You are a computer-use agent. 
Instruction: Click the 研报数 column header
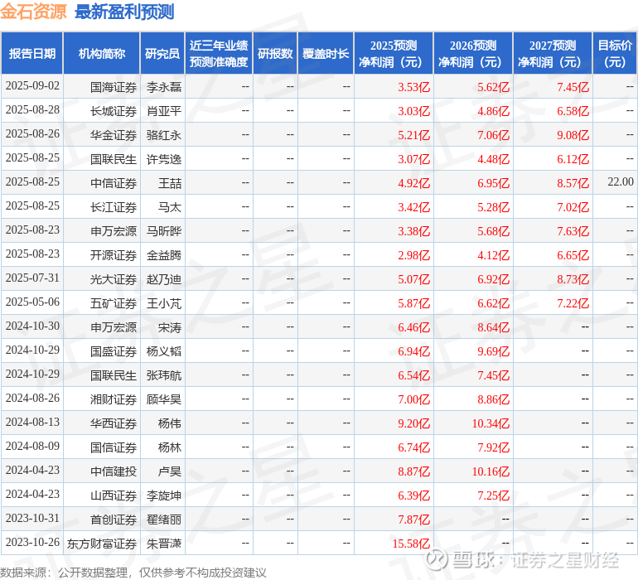pos(275,53)
